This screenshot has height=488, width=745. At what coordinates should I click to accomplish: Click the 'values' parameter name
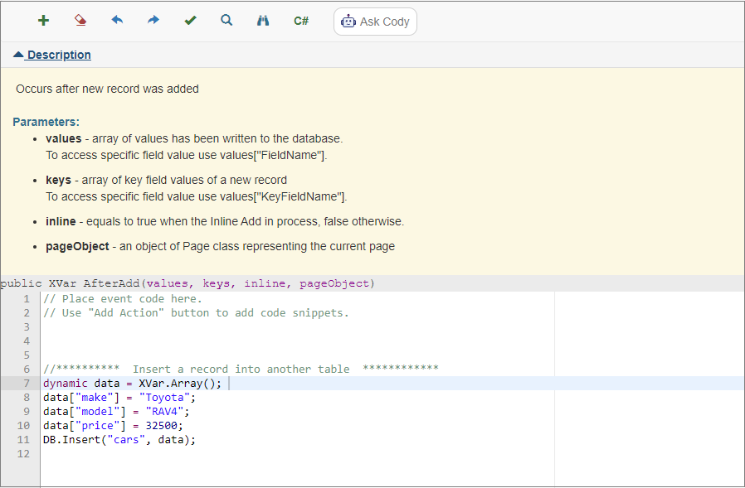(x=64, y=138)
